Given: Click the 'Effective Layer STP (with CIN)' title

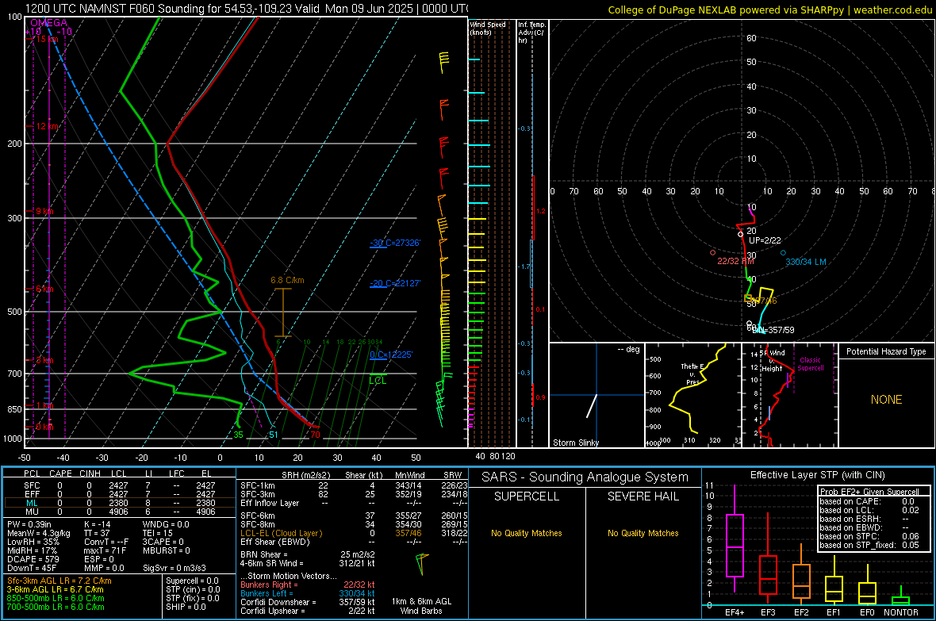Looking at the screenshot, I should (x=817, y=475).
